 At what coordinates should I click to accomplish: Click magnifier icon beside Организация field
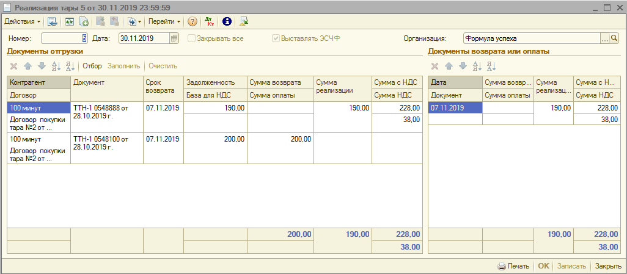point(615,38)
